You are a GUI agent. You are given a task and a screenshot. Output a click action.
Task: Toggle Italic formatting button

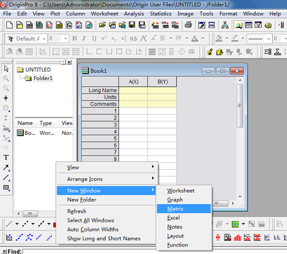pos(84,39)
